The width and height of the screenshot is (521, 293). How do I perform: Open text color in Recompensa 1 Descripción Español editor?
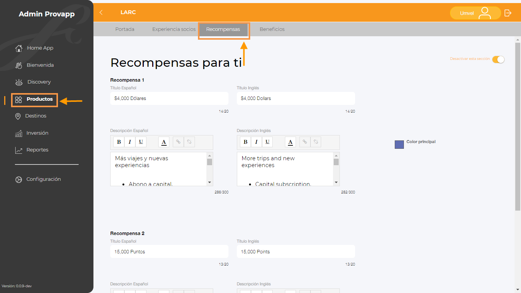click(164, 142)
